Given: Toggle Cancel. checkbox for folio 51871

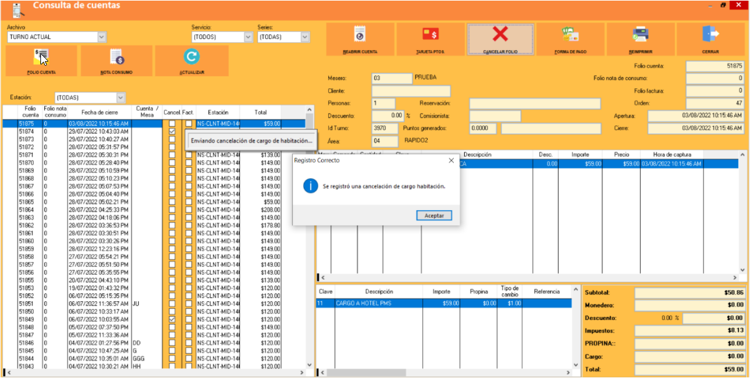Looking at the screenshot, I should [x=172, y=155].
